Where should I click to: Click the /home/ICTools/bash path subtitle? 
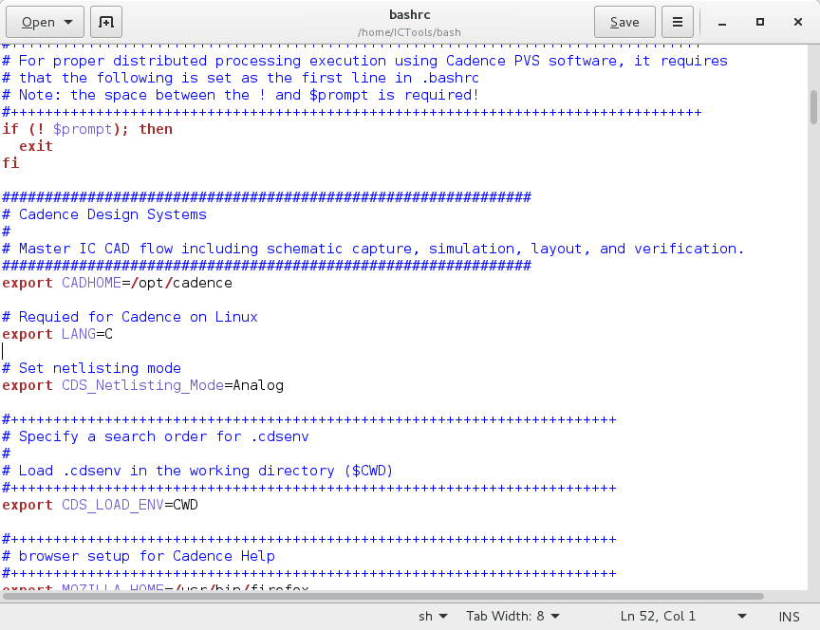click(409, 32)
